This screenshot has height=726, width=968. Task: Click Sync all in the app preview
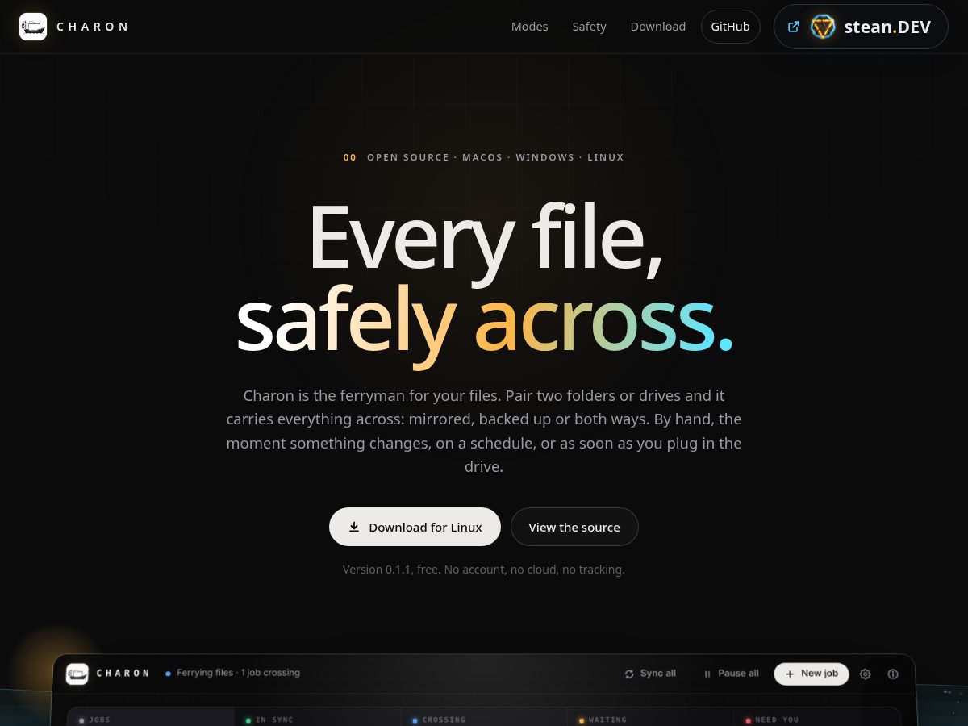pyautogui.click(x=650, y=674)
